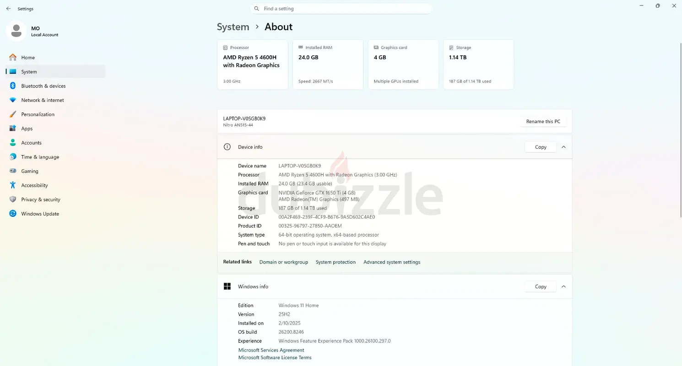Click the MO user avatar icon
The width and height of the screenshot is (682, 366).
(x=16, y=31)
